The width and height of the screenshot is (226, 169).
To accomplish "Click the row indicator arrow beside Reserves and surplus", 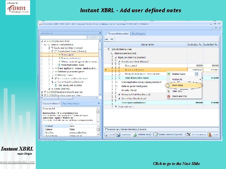I will point(106,70).
